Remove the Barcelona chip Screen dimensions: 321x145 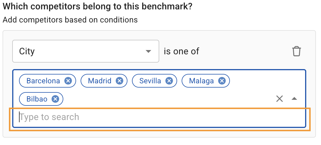68,81
